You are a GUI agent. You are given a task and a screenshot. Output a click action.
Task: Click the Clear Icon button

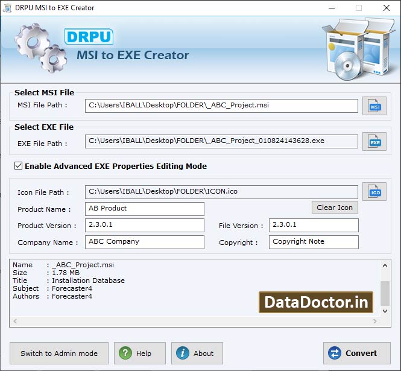point(335,208)
